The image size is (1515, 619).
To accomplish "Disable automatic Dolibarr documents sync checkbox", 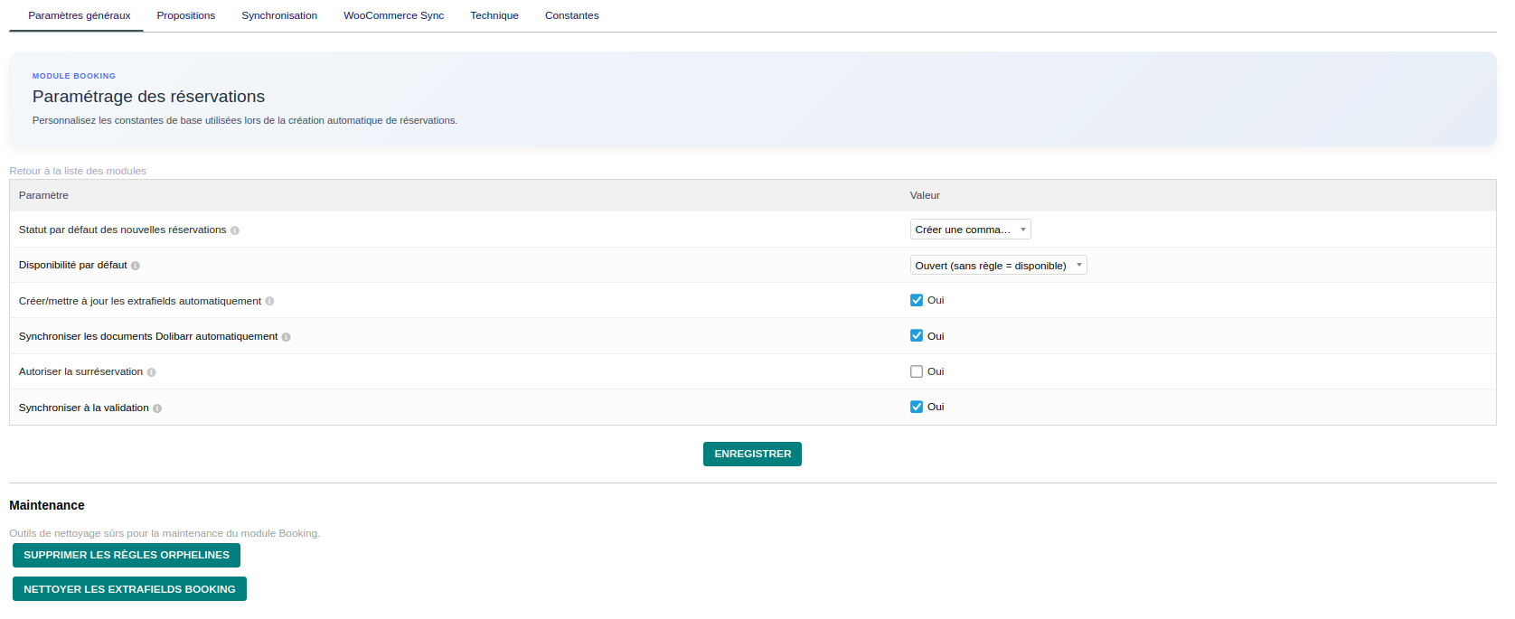I will tap(917, 335).
